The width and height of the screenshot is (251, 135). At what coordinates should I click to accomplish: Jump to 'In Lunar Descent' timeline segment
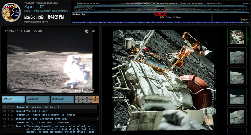(x=133, y=3)
